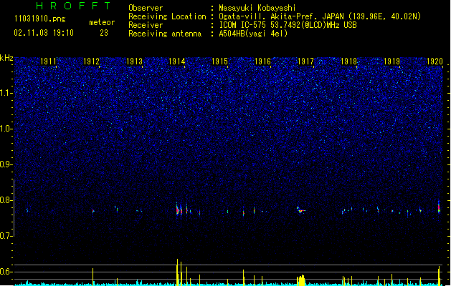
Task: Select observer name Masayuki Kobayashi
Action: tap(257, 8)
